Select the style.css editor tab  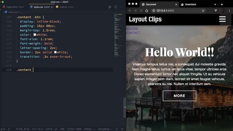pyautogui.click(x=41, y=7)
